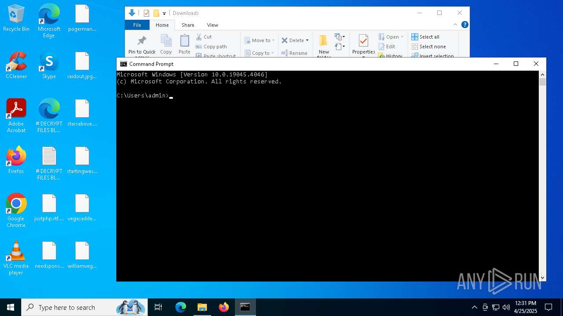This screenshot has height=316, width=563.
Task: Open File Explorer from the taskbar
Action: [202, 307]
